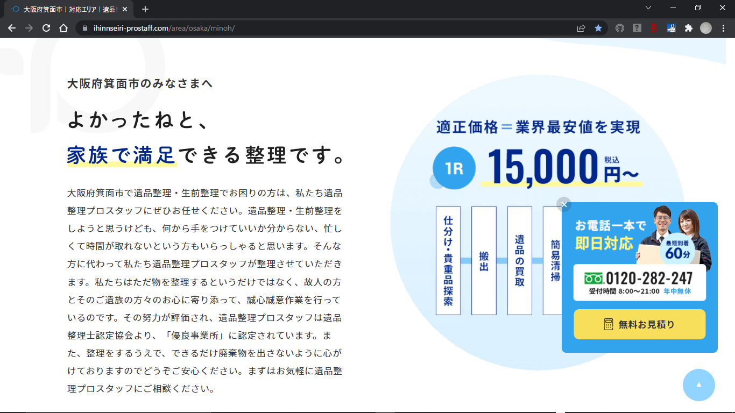Open the Chrome profile avatar
This screenshot has height=413, width=735.
(706, 29)
